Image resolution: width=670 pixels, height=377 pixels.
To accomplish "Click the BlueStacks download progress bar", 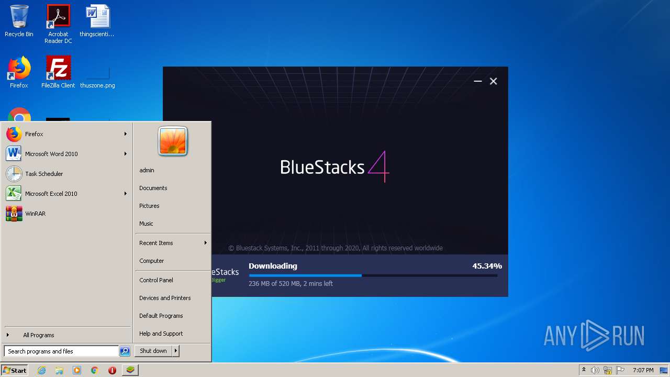I will pyautogui.click(x=373, y=275).
